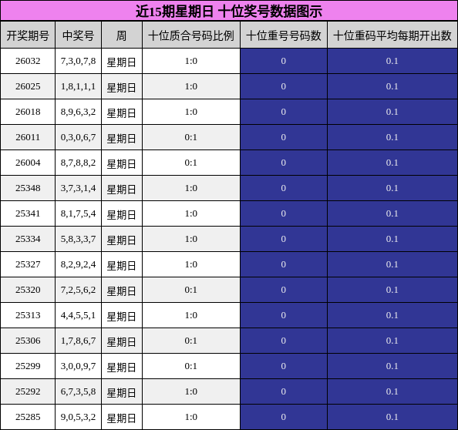Click winning numbers 4,4,5,5,1

[79, 315]
